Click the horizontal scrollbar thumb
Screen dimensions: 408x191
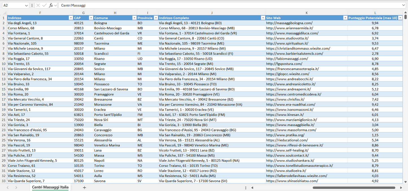point(354,188)
